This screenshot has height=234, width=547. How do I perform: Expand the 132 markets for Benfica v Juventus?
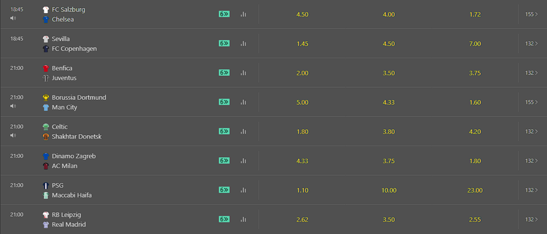(531, 73)
